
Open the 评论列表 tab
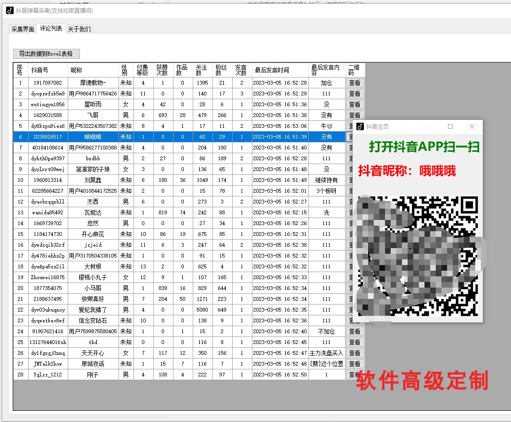coord(51,28)
